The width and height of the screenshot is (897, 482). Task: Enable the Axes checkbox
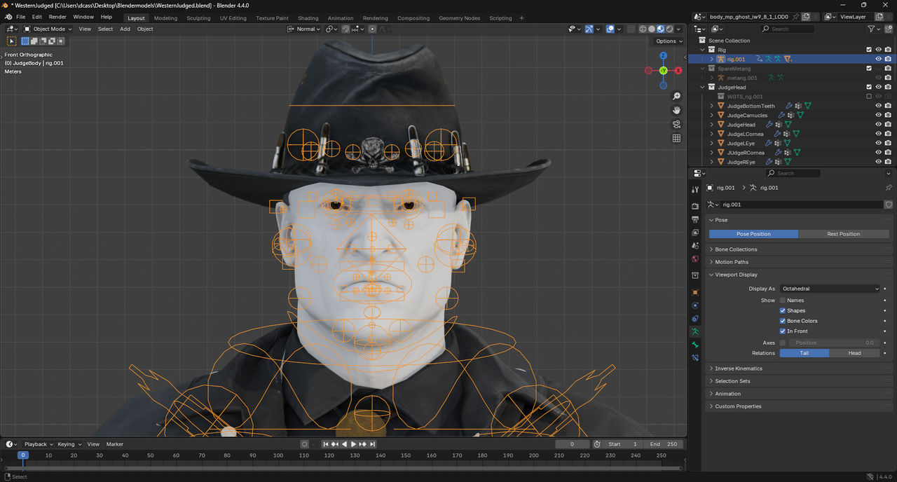click(783, 343)
